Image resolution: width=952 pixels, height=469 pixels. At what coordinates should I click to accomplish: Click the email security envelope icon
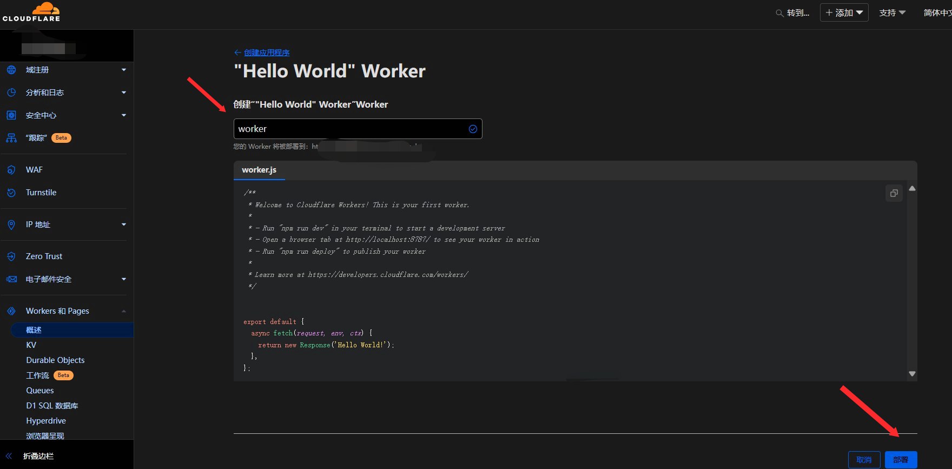11,279
